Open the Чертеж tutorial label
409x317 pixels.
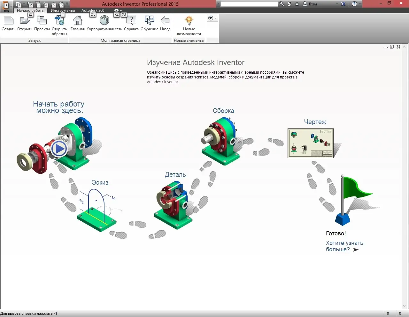click(315, 122)
